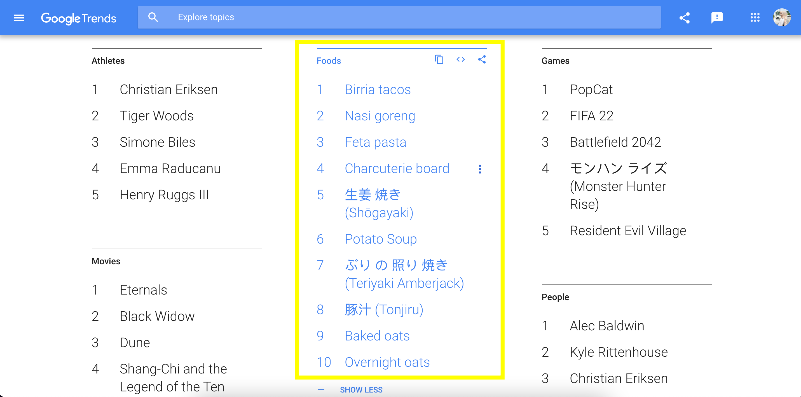Open the Tonjiru entry
Screen dimensions: 801x397
[384, 310]
